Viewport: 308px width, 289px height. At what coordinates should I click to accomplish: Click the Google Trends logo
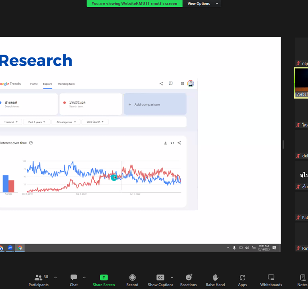10,84
